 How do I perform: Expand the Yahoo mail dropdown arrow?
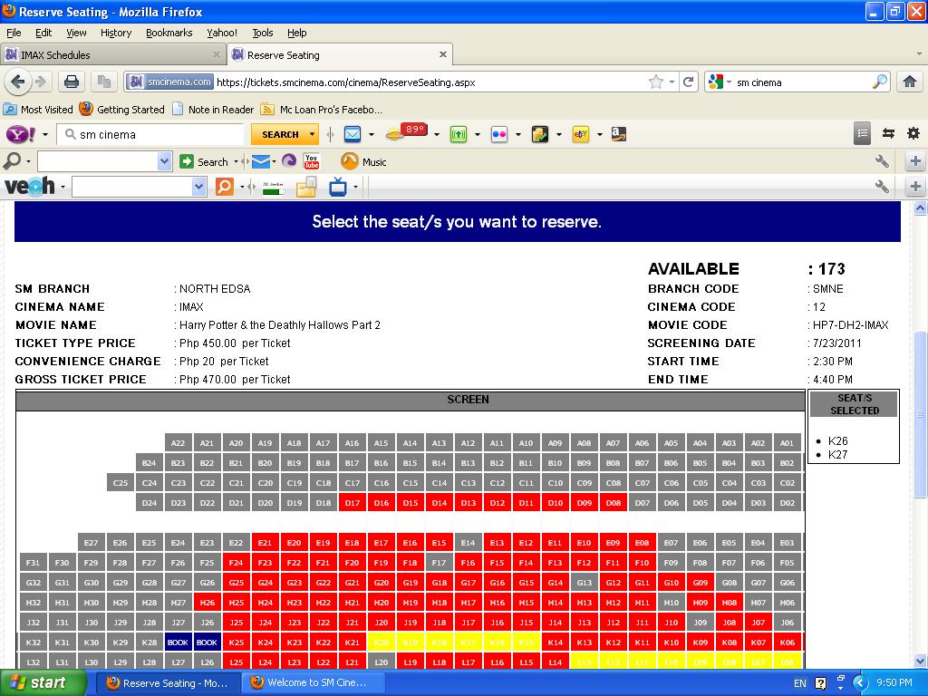371,135
